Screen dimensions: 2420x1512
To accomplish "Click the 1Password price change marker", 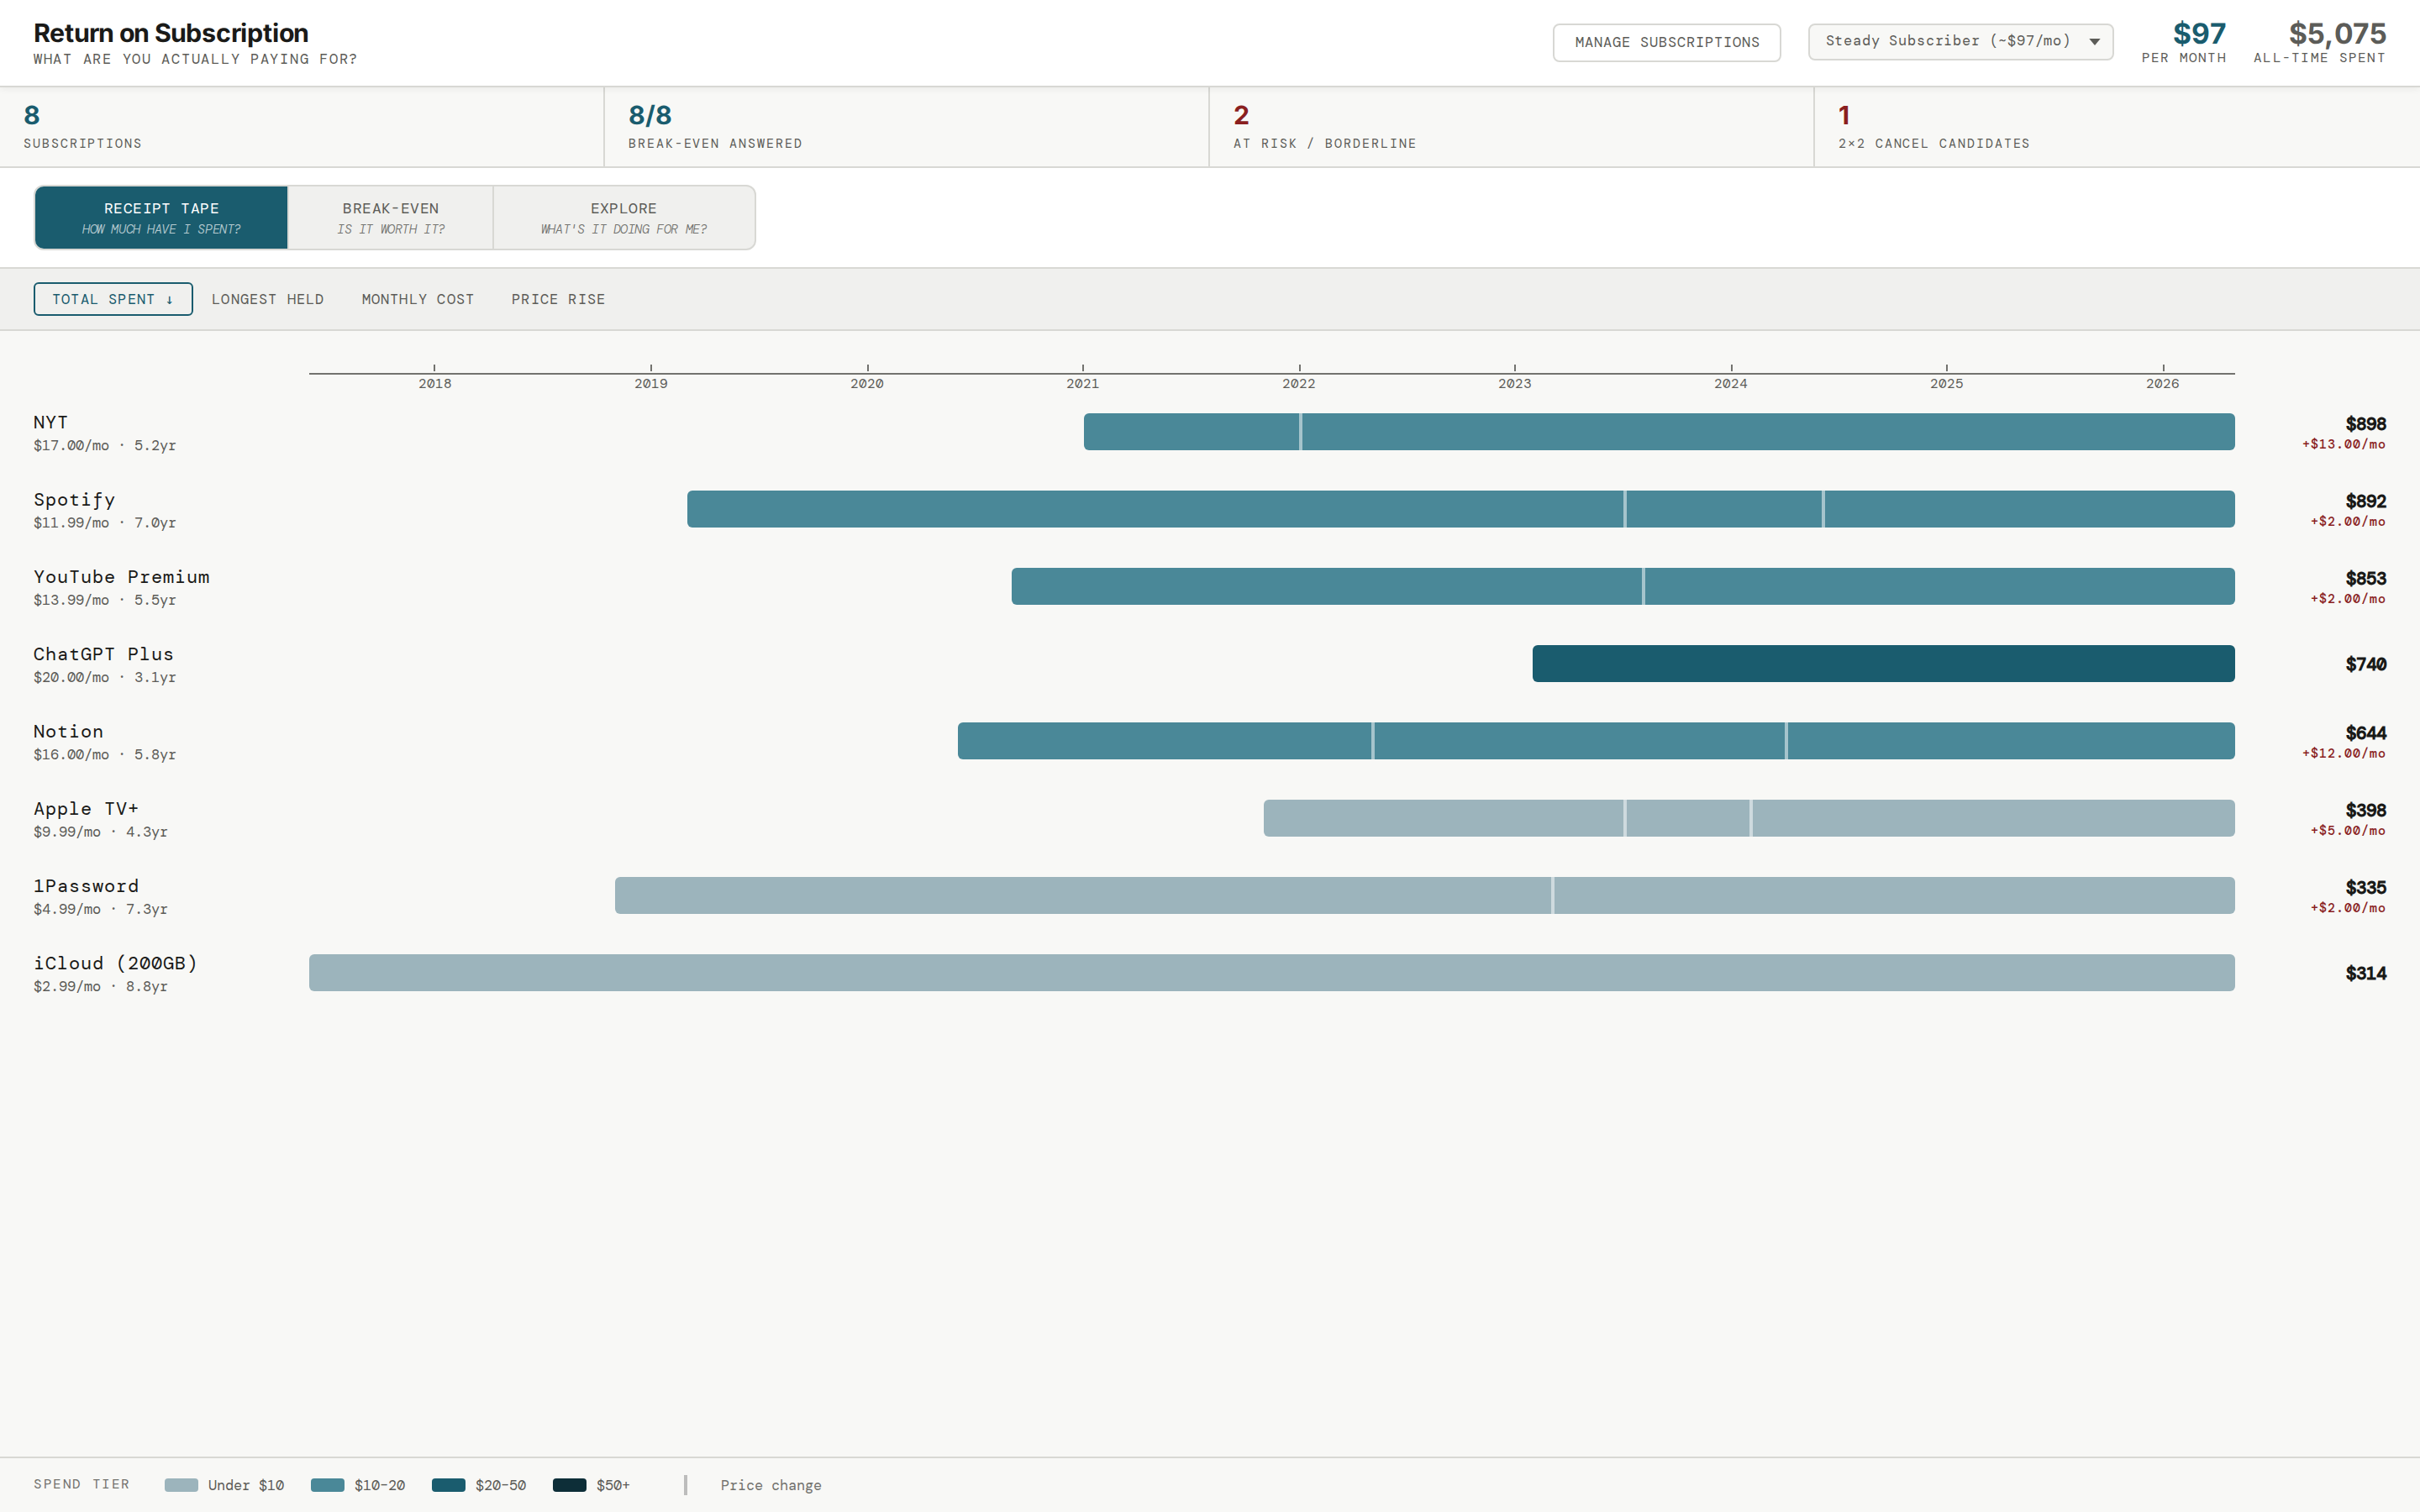I will [1551, 894].
